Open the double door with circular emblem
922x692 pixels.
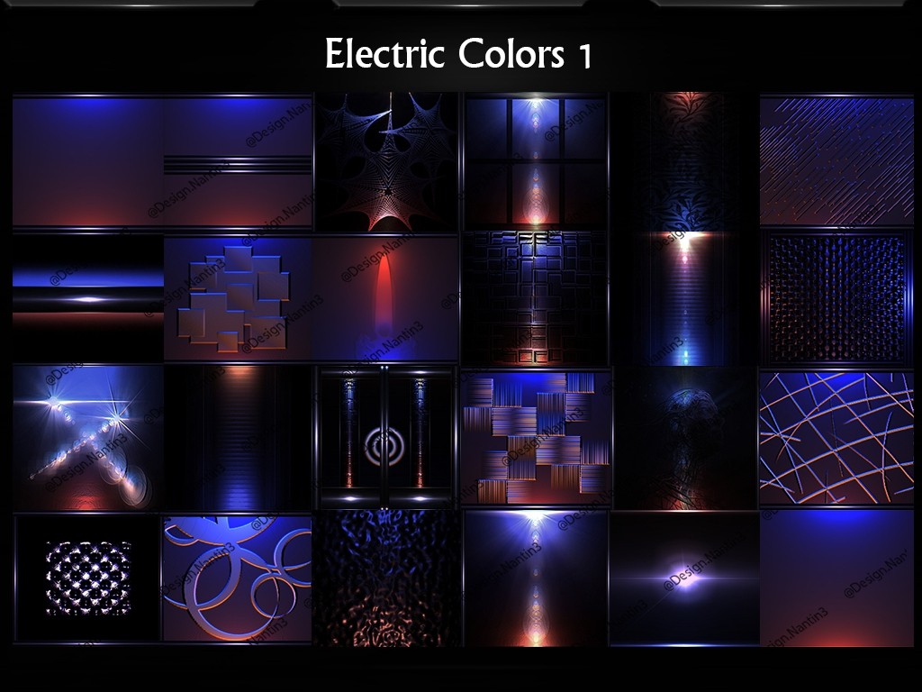[x=386, y=437]
